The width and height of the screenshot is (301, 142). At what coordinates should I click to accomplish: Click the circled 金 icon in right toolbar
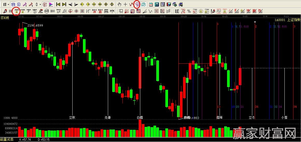point(201,11)
